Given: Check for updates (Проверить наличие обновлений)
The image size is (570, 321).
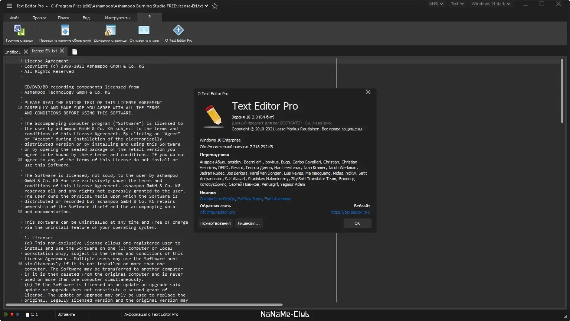Looking at the screenshot, I should click(x=65, y=33).
